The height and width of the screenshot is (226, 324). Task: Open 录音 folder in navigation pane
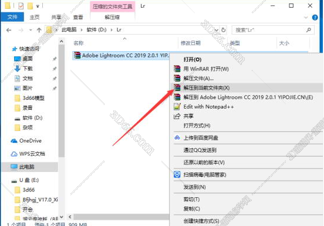(28, 108)
